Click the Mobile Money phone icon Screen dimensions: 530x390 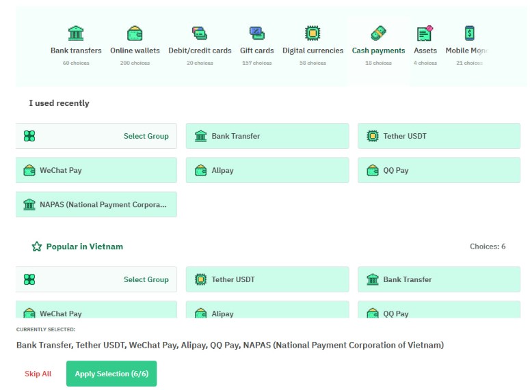469,33
